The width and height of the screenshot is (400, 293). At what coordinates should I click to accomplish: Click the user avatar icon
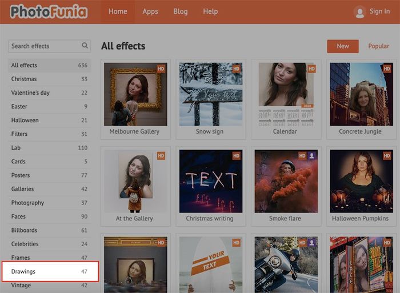pyautogui.click(x=359, y=12)
